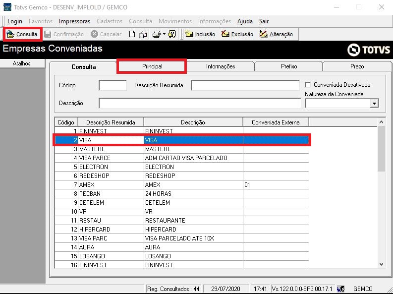Select the Consulta tab
The width and height of the screenshot is (393, 294).
83,66
